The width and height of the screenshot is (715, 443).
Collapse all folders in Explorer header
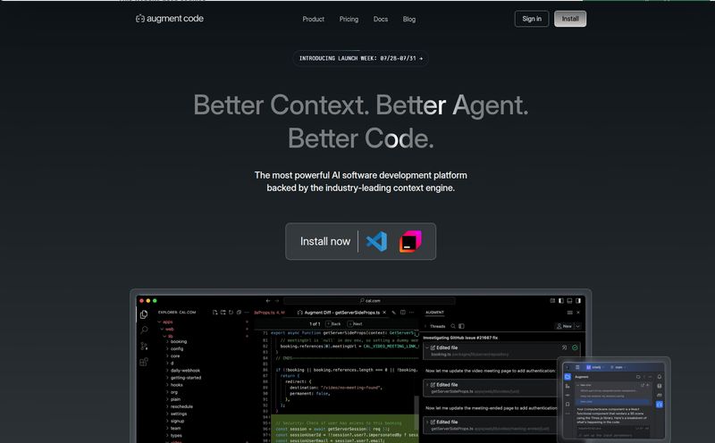(239, 313)
